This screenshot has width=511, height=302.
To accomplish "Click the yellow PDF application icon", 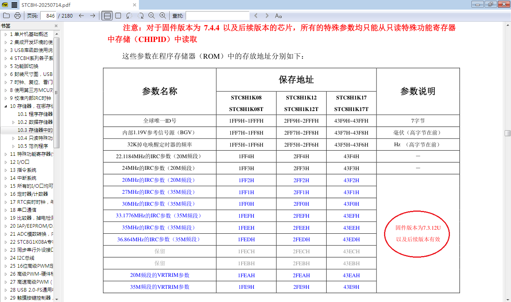I will coord(5,5).
